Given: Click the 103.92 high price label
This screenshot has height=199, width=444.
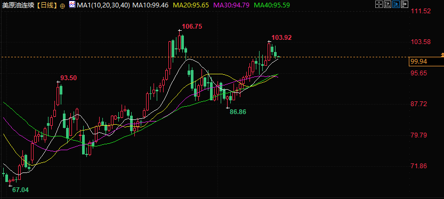Looking at the screenshot, I should coord(281,38).
